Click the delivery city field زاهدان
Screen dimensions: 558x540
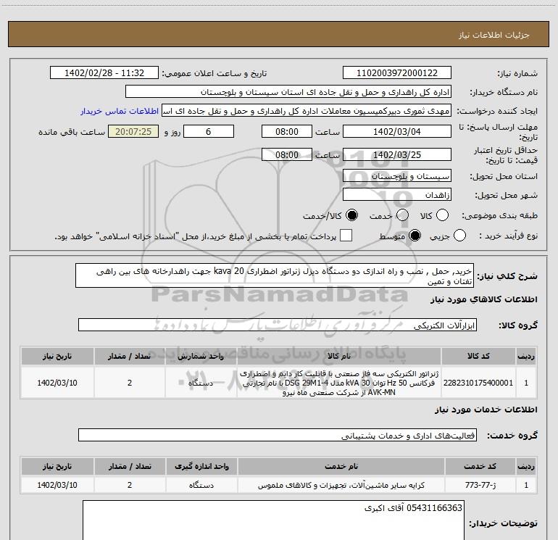397,195
